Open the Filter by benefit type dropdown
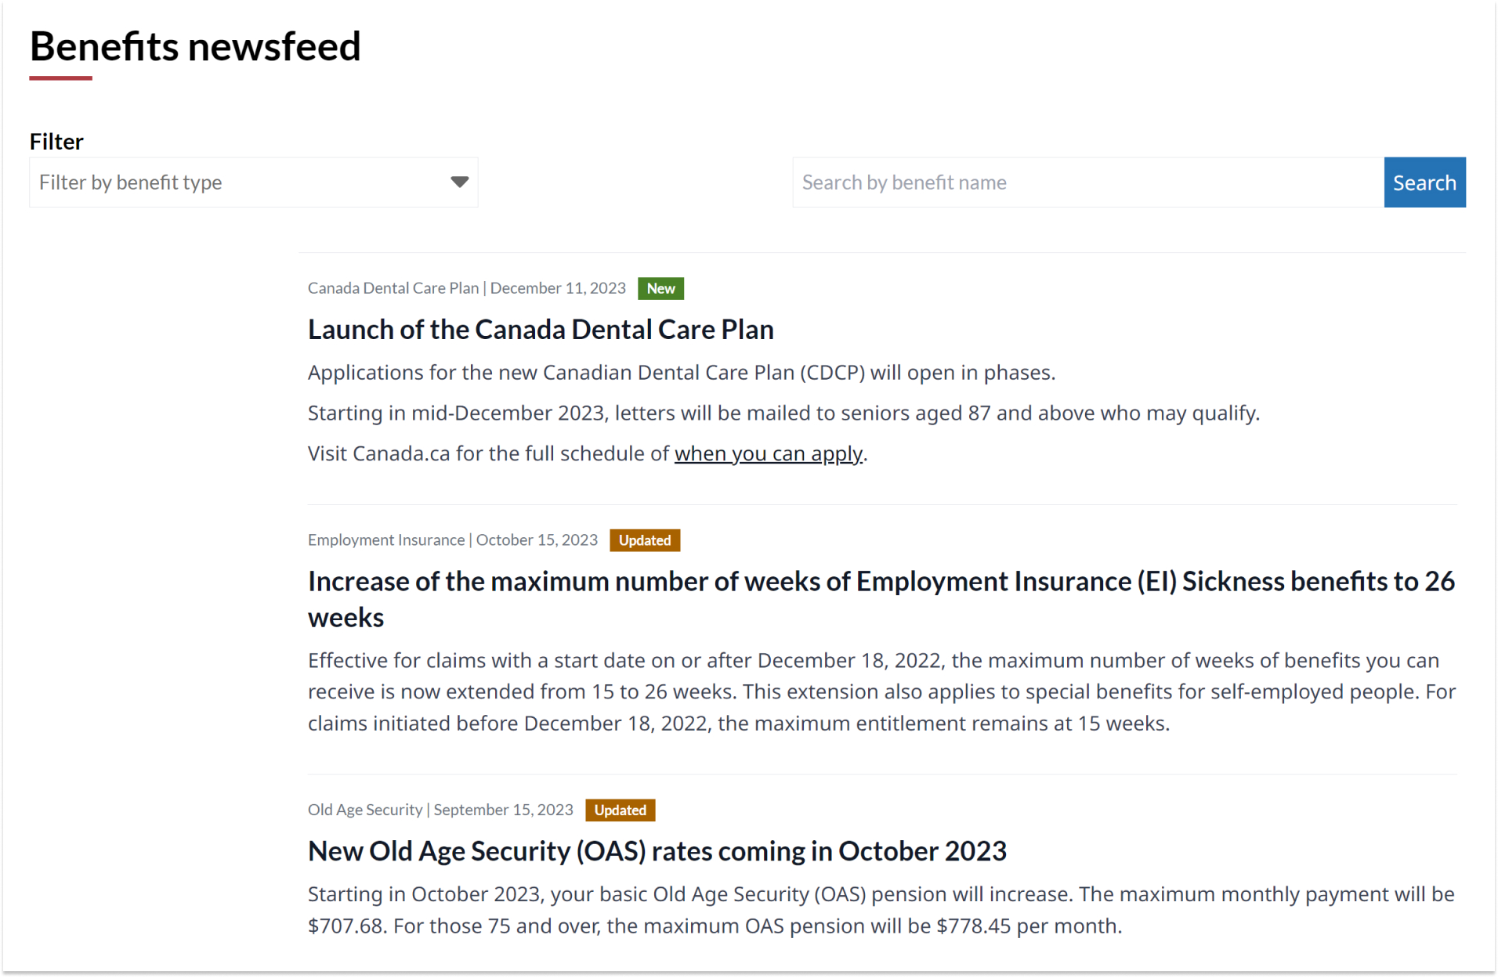The width and height of the screenshot is (1498, 978). pyautogui.click(x=253, y=182)
